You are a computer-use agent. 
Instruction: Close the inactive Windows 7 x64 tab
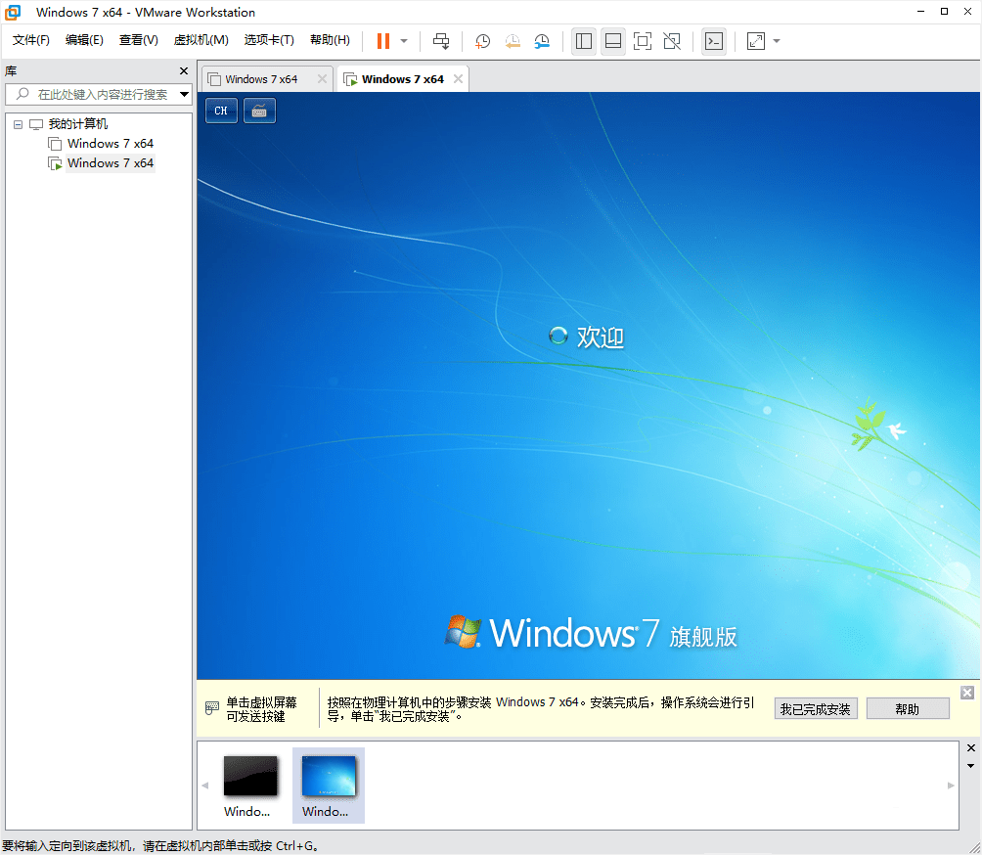[x=322, y=79]
